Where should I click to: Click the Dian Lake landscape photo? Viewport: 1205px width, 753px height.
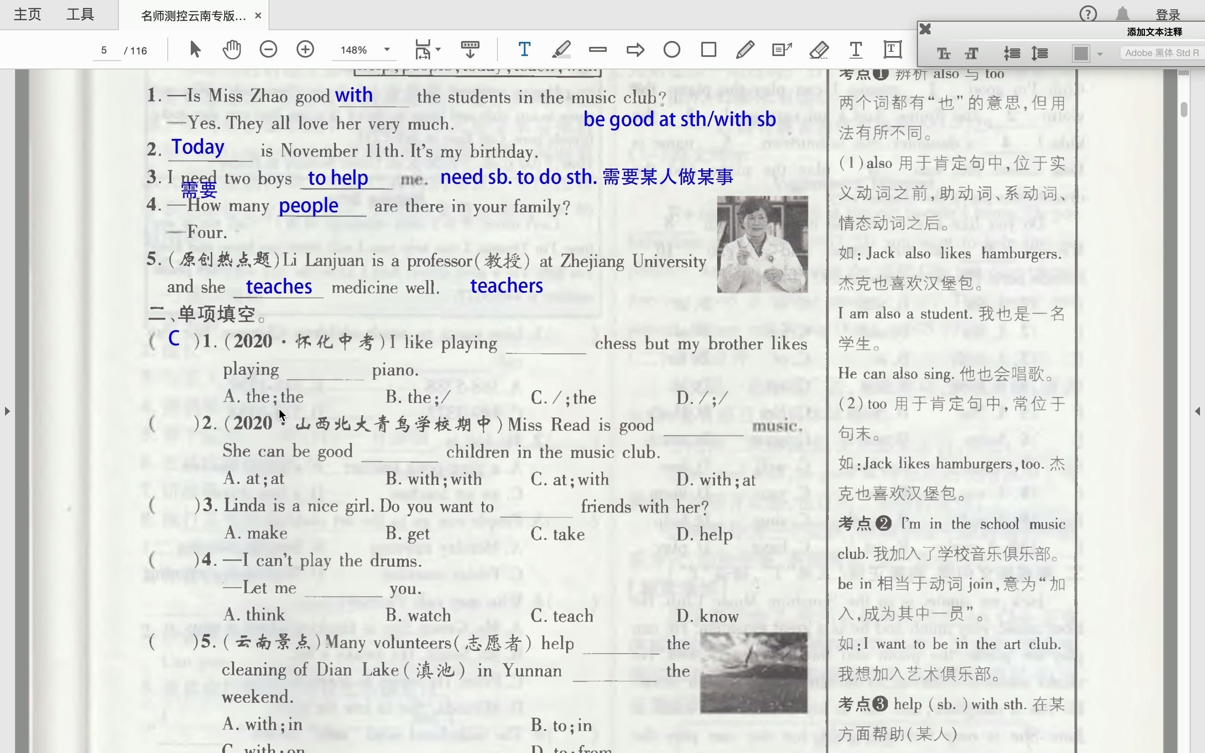pyautogui.click(x=754, y=672)
